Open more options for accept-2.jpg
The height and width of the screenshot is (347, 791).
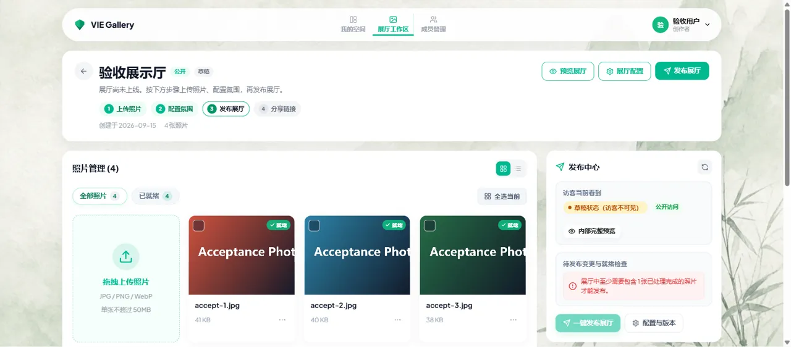[398, 320]
